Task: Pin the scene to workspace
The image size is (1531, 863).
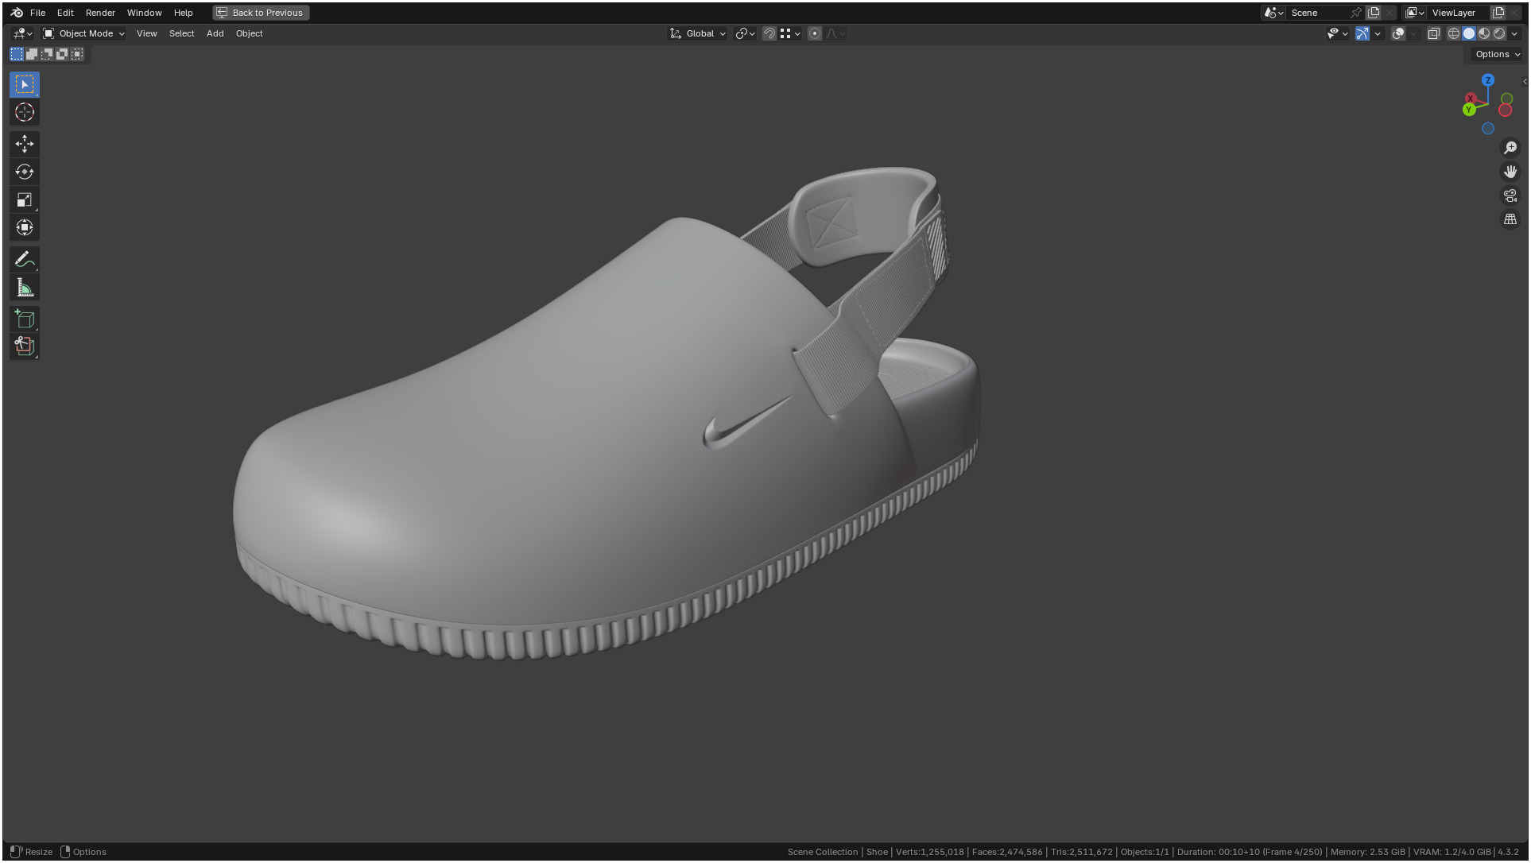Action: (x=1356, y=13)
